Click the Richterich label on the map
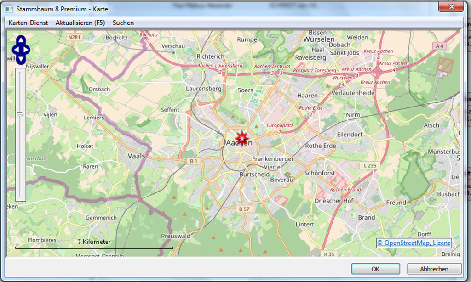This screenshot has height=282, width=471. (210, 56)
